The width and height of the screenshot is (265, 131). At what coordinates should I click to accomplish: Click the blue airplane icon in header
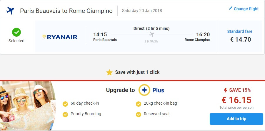pyautogui.click(x=10, y=11)
